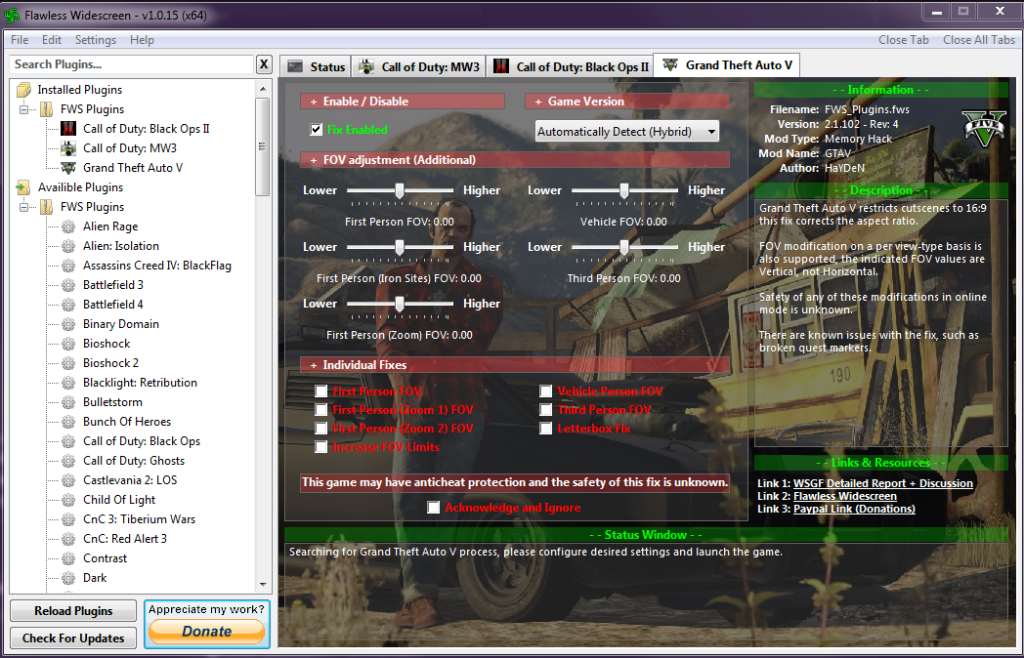Click the gear icon beside Alien: Isolation
The image size is (1024, 658).
[68, 246]
